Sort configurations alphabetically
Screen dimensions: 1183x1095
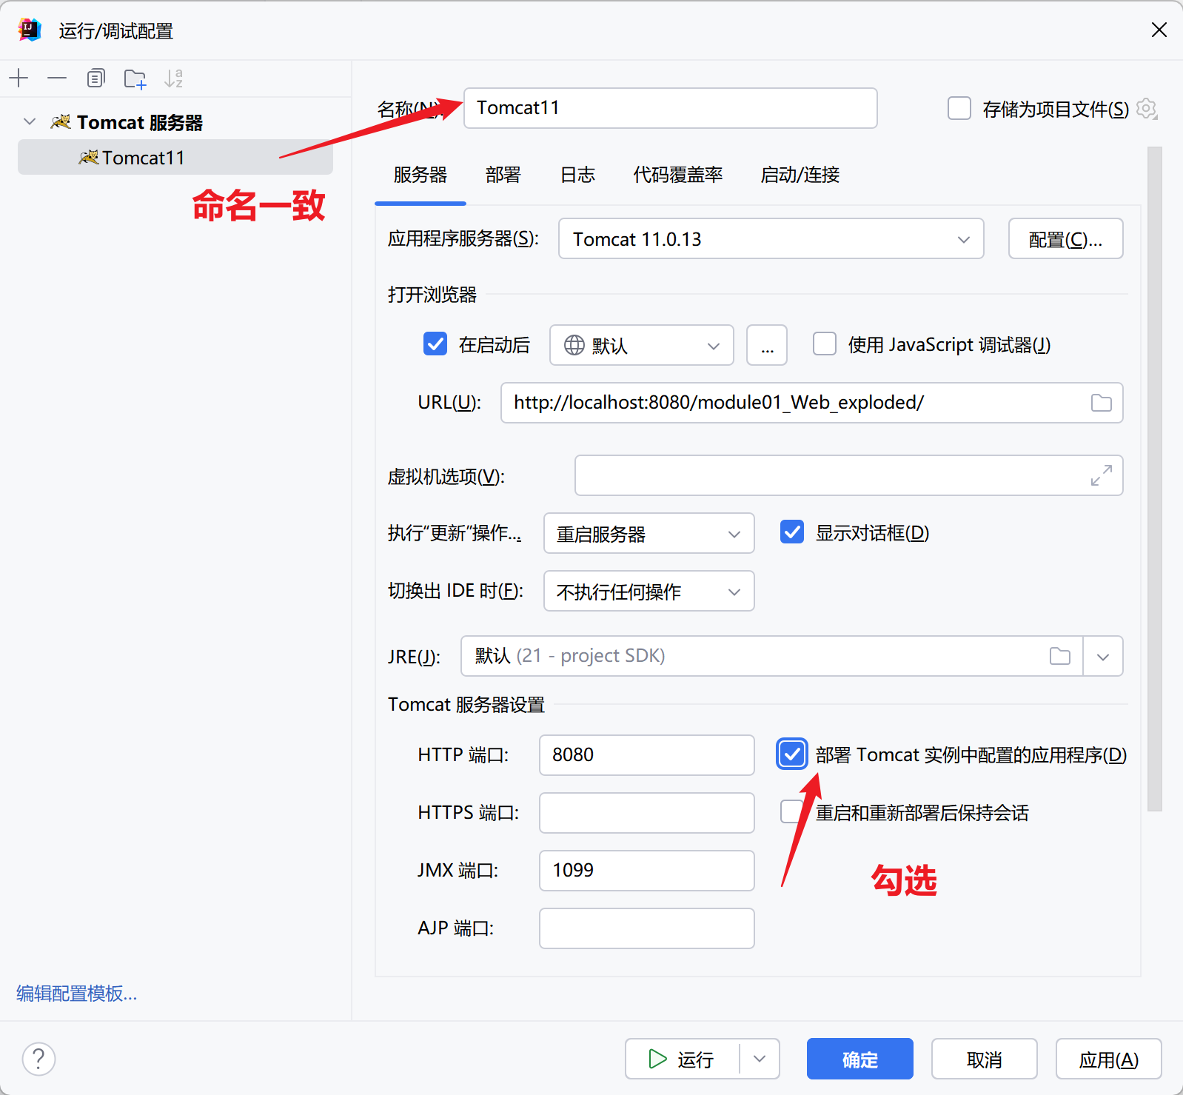point(174,78)
